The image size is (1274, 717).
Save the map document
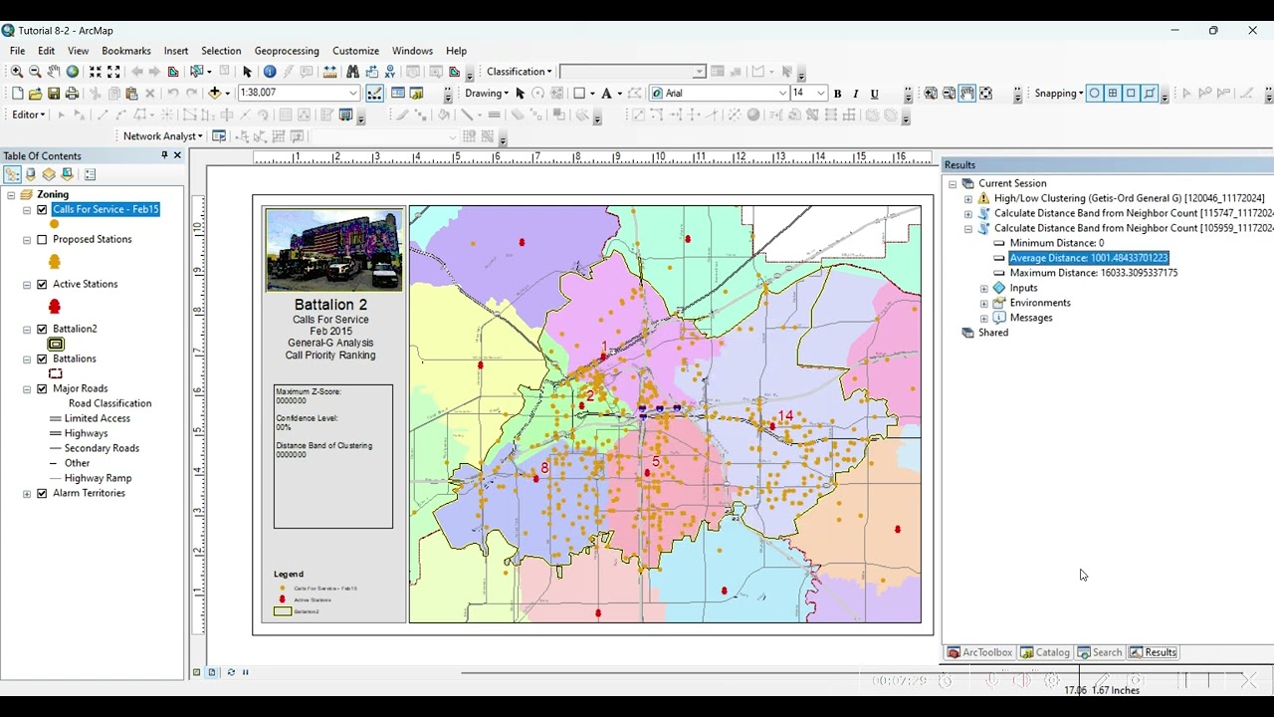click(x=54, y=94)
